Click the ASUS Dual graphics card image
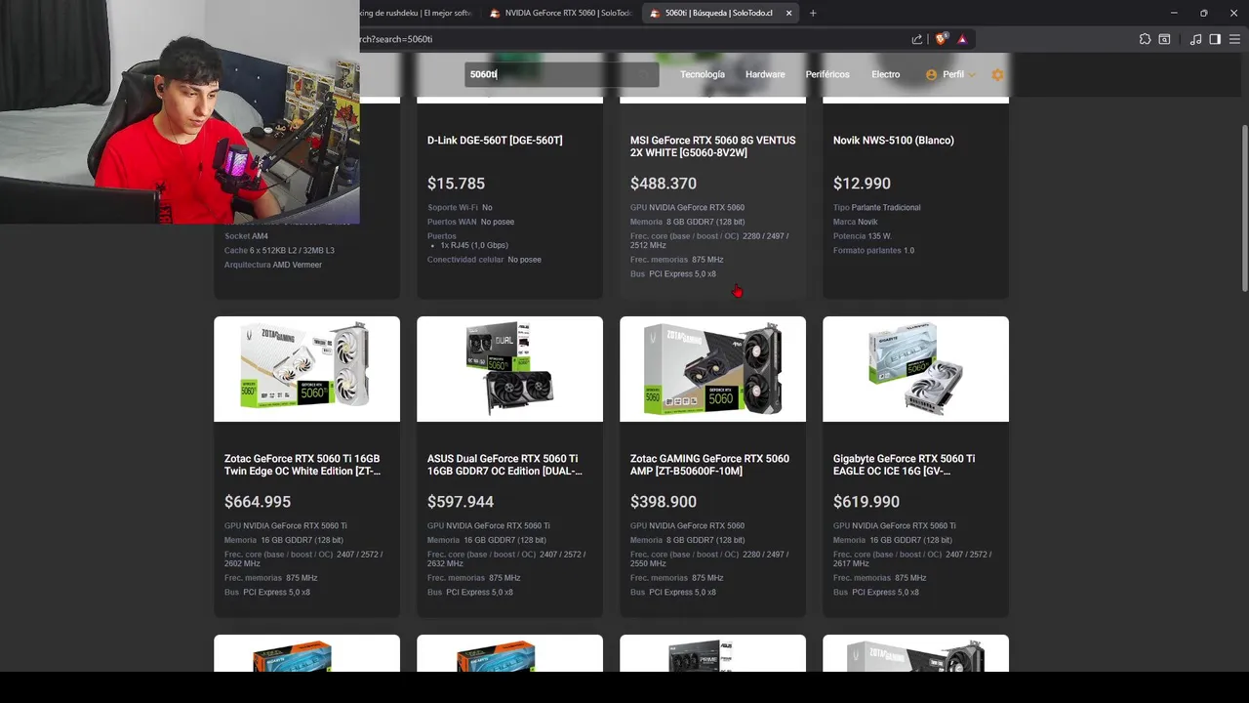The image size is (1249, 703). [x=509, y=368]
